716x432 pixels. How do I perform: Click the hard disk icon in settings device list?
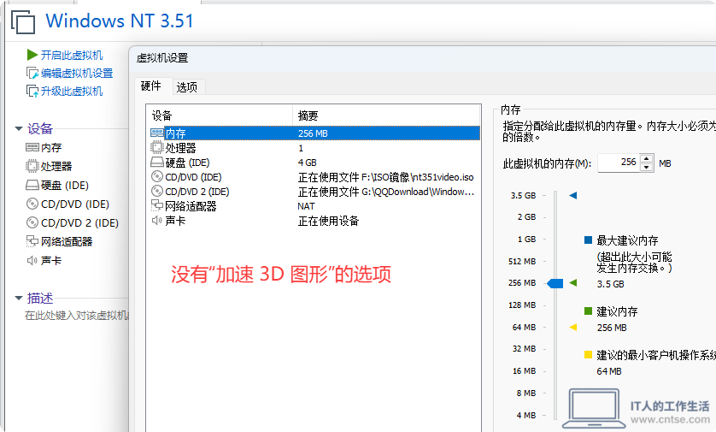pos(157,163)
